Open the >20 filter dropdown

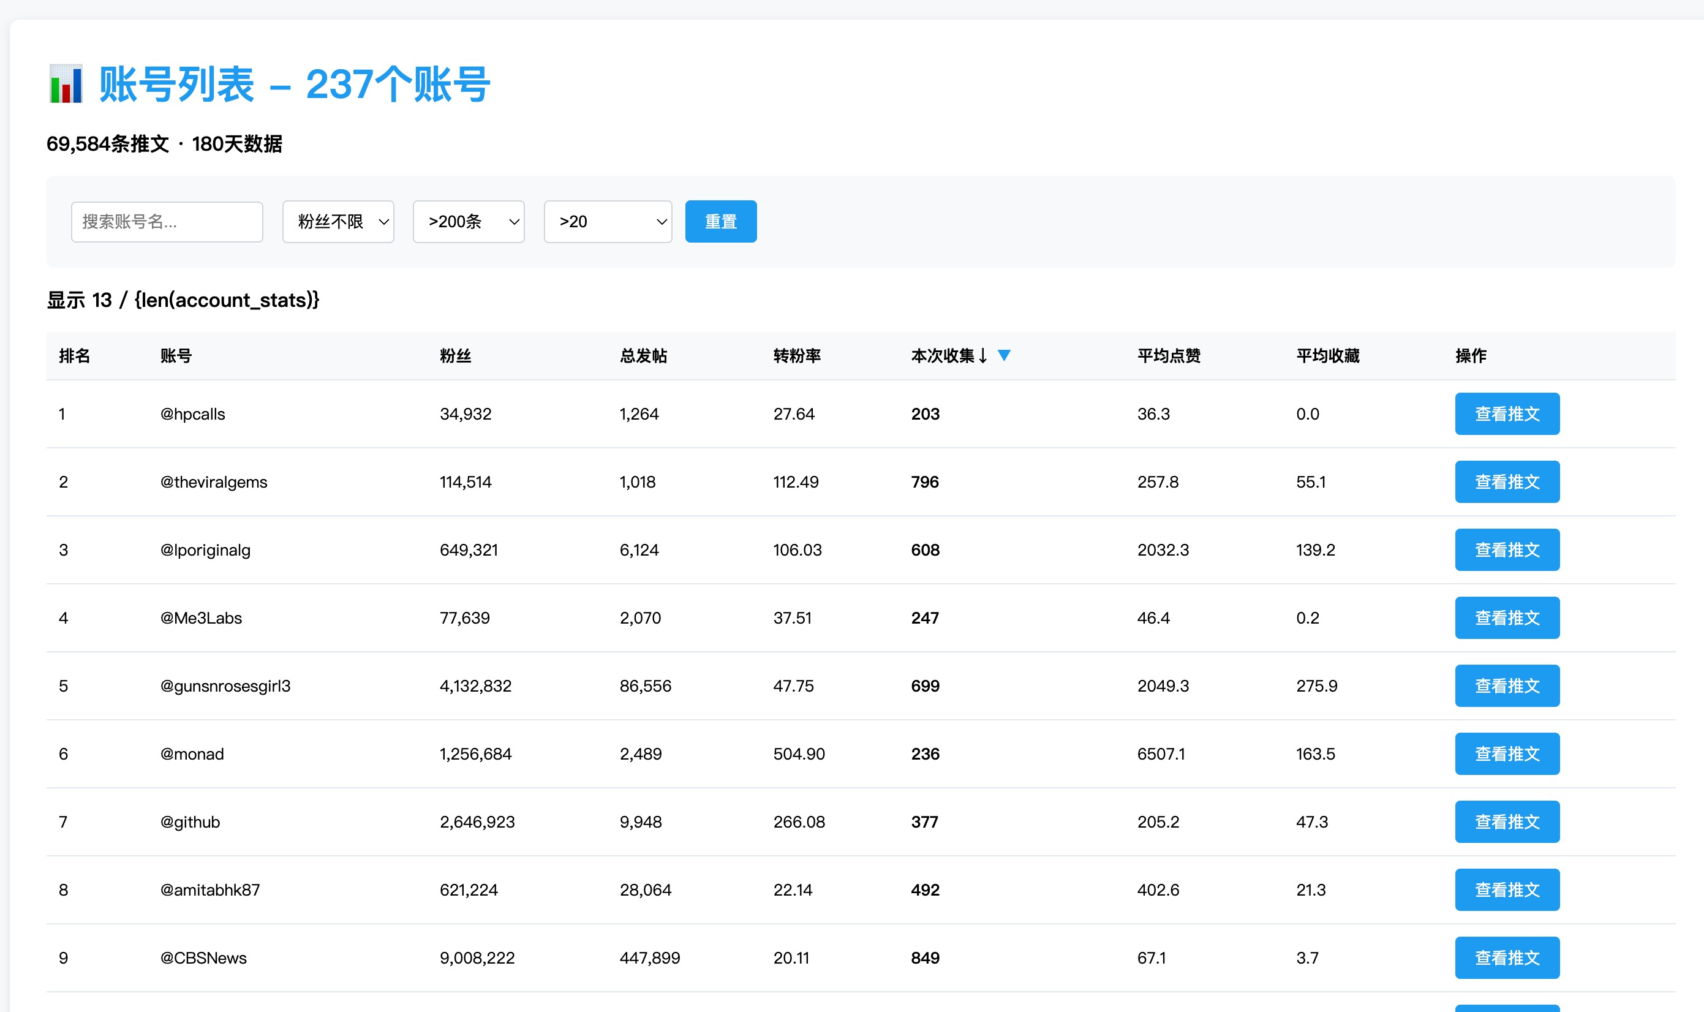tap(608, 222)
